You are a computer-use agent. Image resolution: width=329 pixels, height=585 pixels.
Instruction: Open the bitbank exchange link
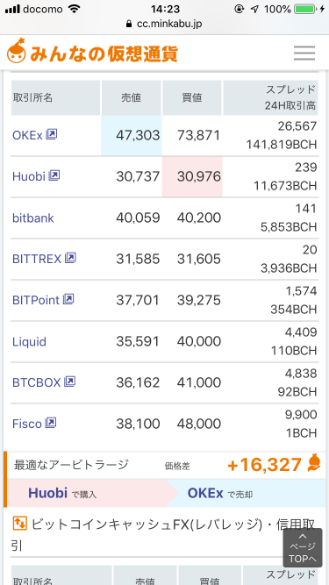33,218
